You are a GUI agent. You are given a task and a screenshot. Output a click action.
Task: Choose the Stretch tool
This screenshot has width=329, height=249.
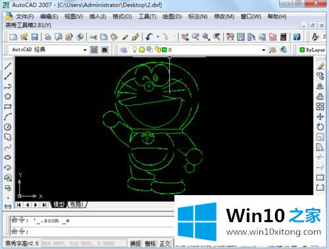click(x=320, y=147)
